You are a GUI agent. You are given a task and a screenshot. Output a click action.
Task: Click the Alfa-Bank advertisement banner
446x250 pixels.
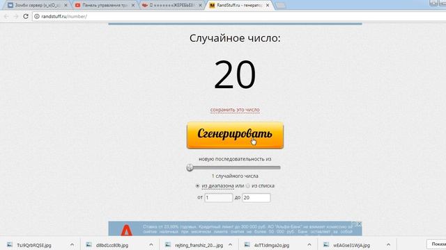click(235, 228)
